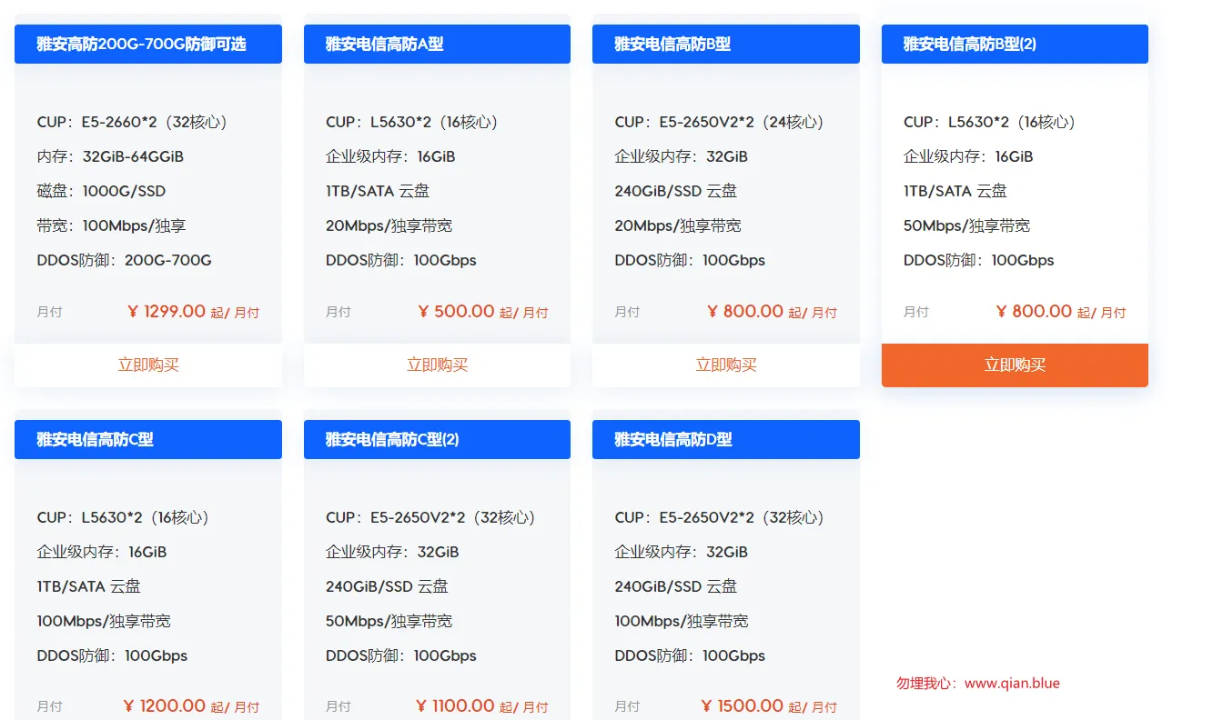
Task: Click the ¥ 800.00 price of B型(2) card
Action: point(1035,311)
